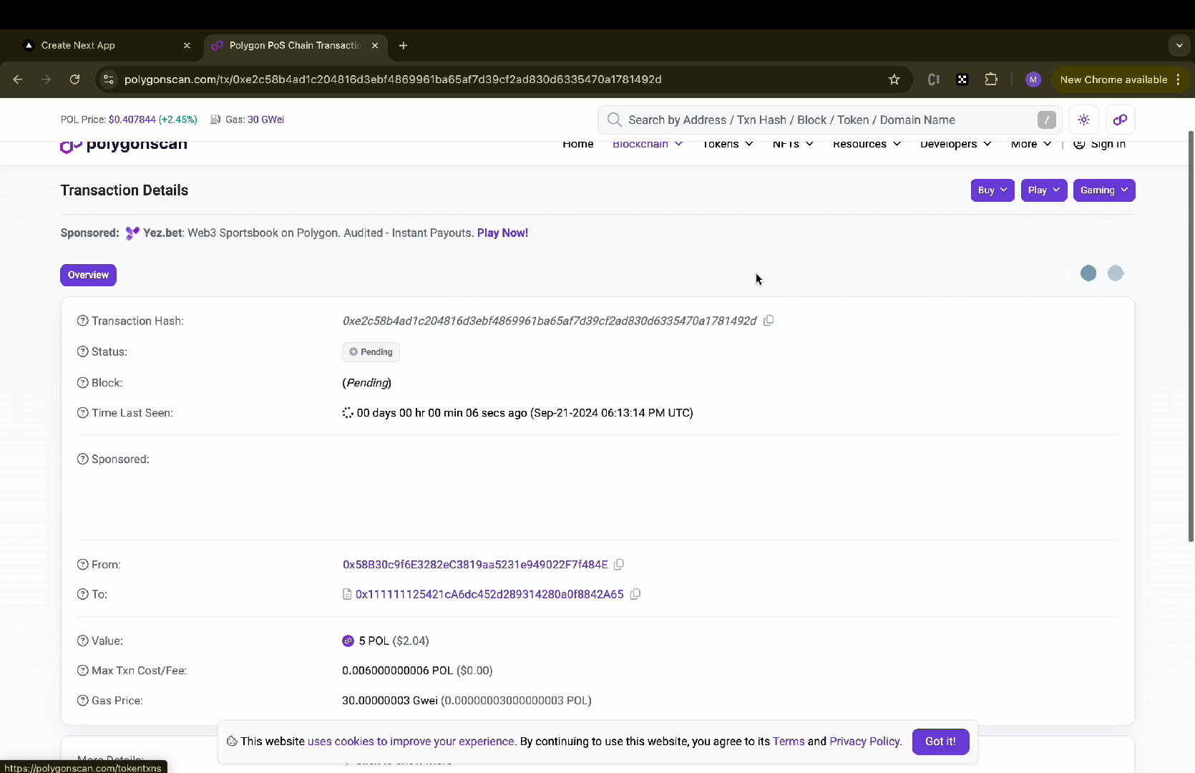Click the search magnifier icon
1195x773 pixels.
pyautogui.click(x=614, y=120)
